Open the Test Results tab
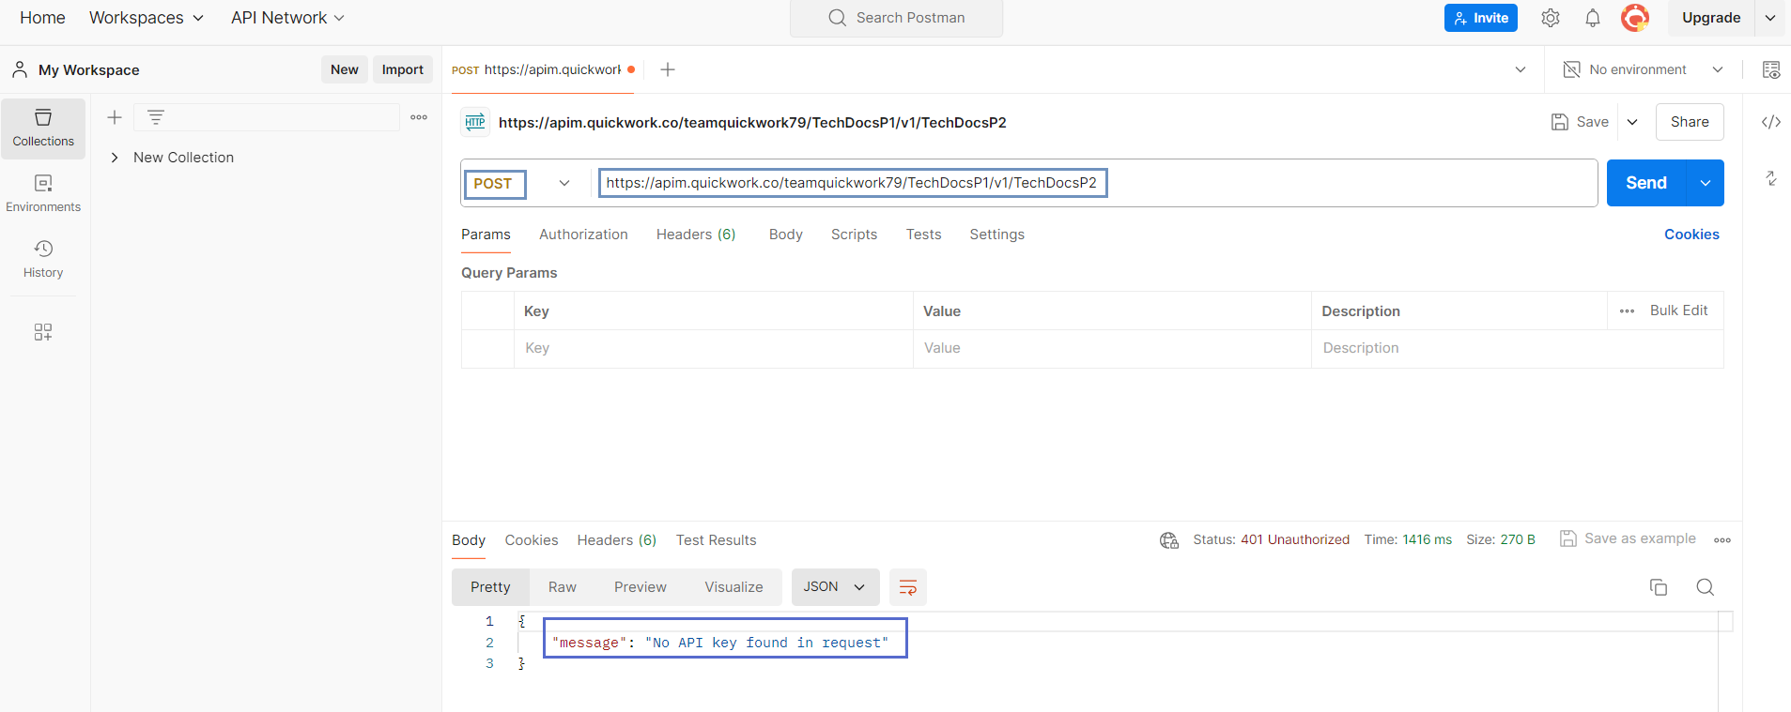Viewport: 1791px width, 712px height. point(716,540)
